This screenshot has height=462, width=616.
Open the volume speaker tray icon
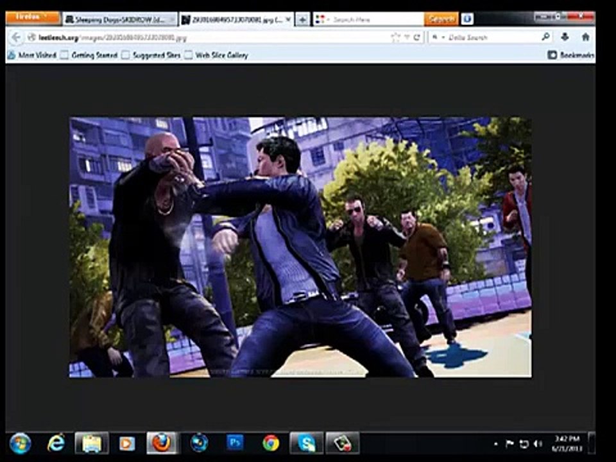[538, 444]
